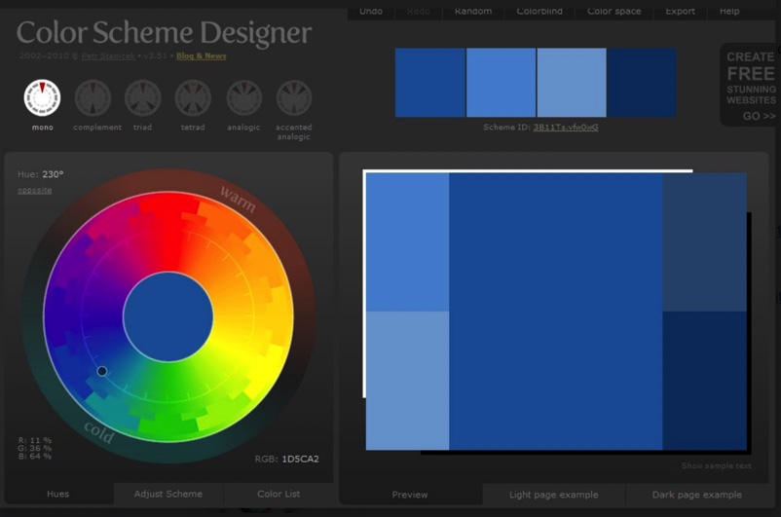Show the Preview tab
Screen dimensions: 781x517
pos(409,494)
